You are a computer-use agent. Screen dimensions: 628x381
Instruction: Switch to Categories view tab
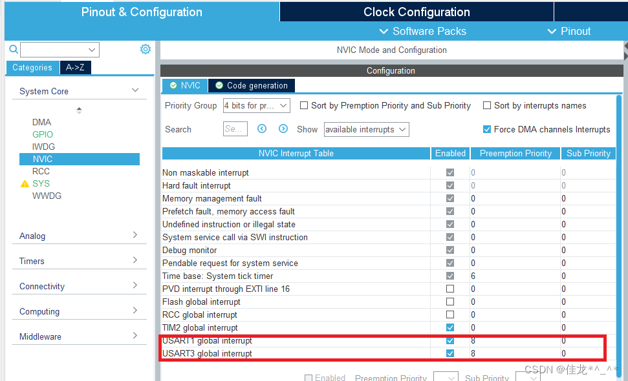(x=32, y=68)
